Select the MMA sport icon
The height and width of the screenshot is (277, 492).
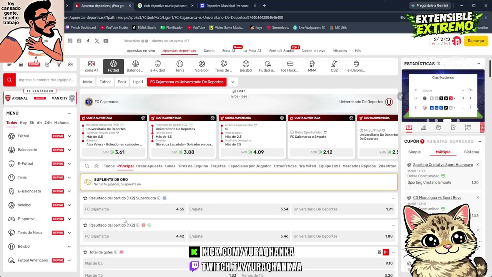coord(312,66)
